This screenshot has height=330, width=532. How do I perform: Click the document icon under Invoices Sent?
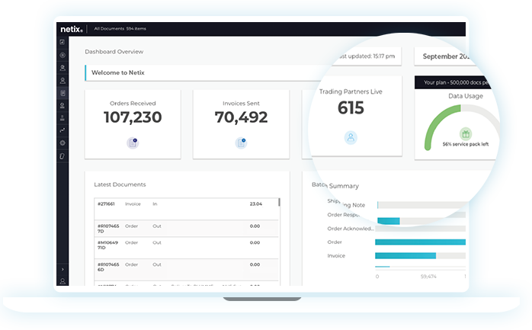tap(242, 143)
